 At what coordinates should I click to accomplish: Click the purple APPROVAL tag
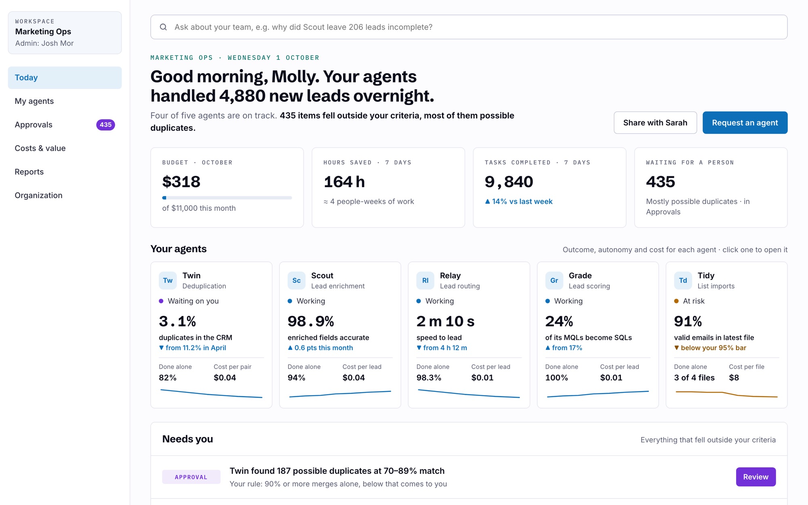191,477
